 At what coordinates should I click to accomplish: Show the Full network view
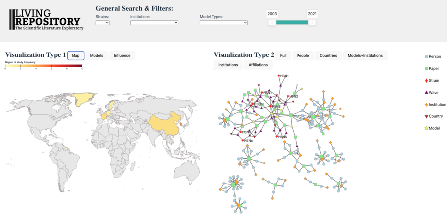point(283,56)
